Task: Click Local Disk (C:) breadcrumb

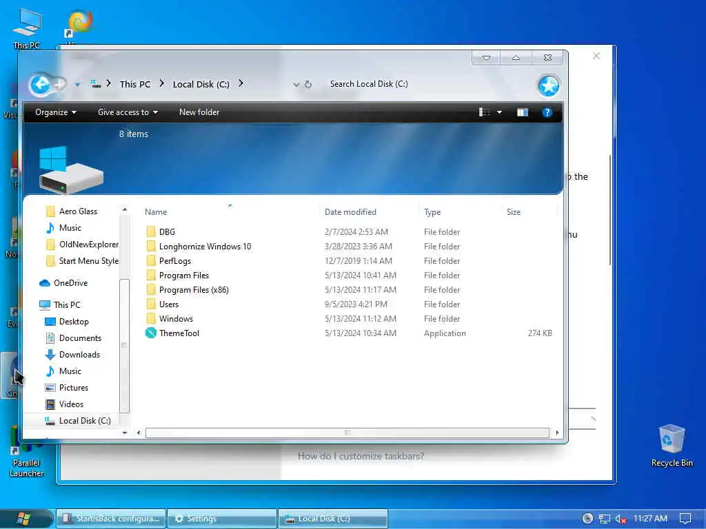Action: [x=201, y=84]
